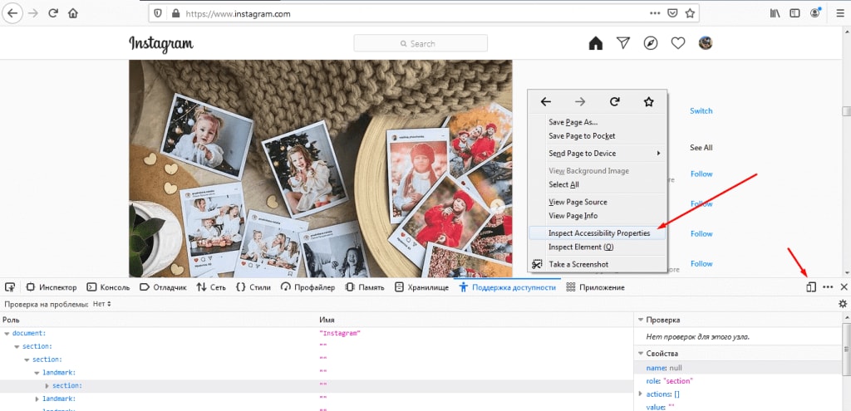
Task: Click the back arrow in the context menu
Action: coord(546,101)
